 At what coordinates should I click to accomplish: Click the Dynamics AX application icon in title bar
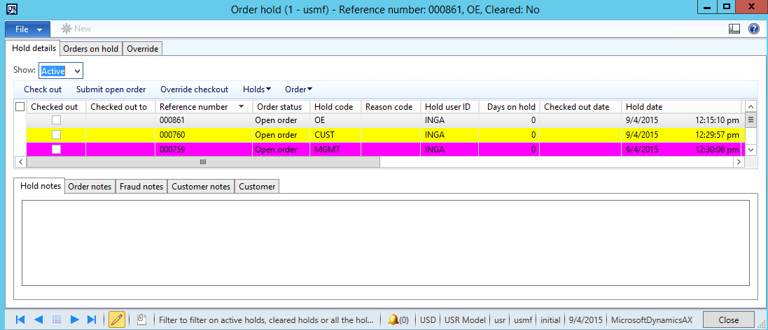[x=11, y=9]
